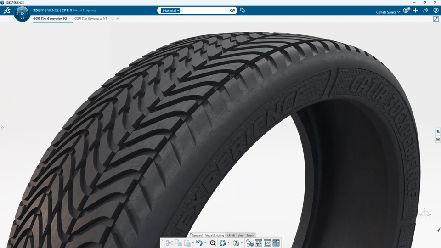Click the robot view manipulator
Viewport: 441px width, 248px height.
pos(425,214)
